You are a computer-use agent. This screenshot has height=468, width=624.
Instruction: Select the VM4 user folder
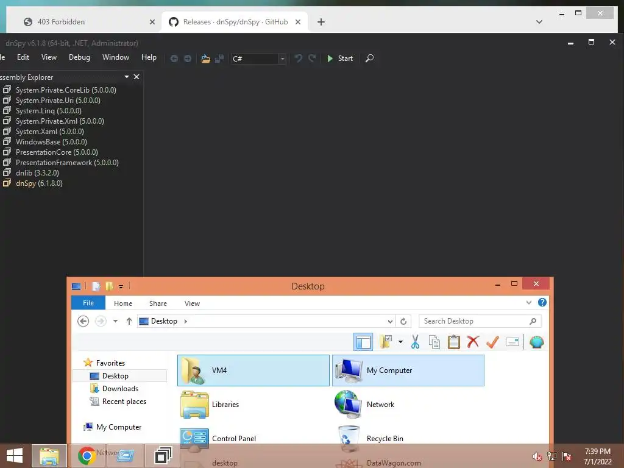(x=253, y=370)
